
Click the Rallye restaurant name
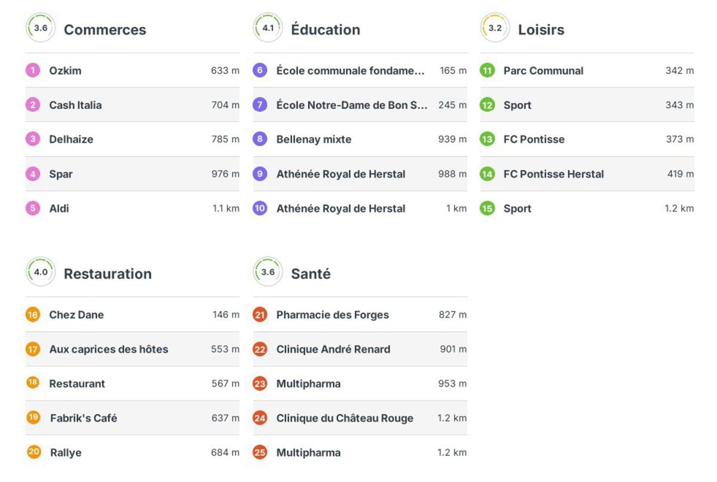pyautogui.click(x=66, y=453)
